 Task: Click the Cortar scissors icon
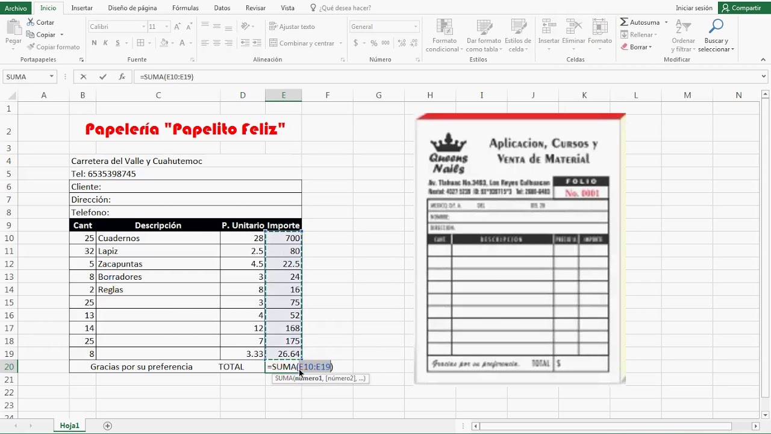click(x=30, y=22)
